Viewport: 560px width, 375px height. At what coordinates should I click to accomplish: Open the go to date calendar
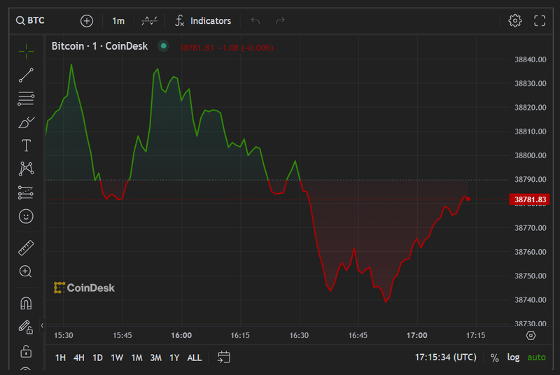tap(224, 358)
